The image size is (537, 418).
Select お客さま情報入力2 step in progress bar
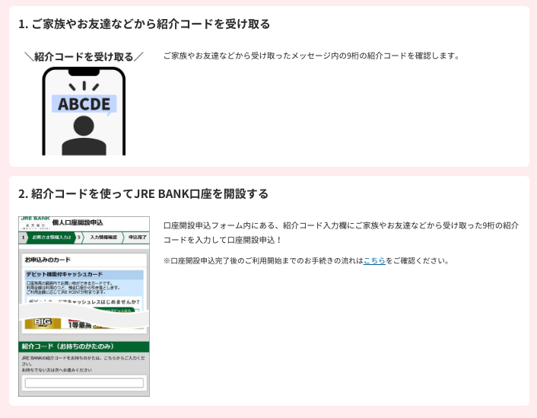coord(52,238)
